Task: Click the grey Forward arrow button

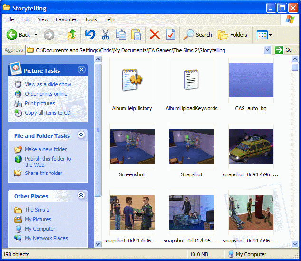Action: [49, 35]
